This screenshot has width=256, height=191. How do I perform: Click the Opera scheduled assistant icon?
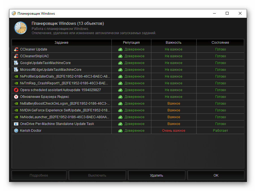point(16,90)
